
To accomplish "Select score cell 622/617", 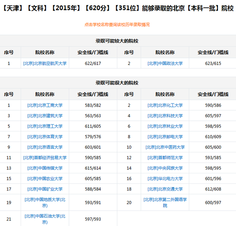I will click(x=93, y=63).
